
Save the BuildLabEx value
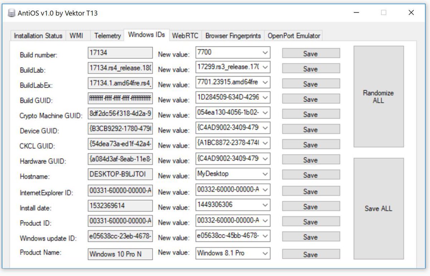point(311,84)
